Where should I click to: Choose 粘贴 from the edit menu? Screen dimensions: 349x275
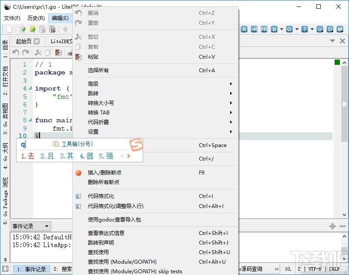coord(156,57)
